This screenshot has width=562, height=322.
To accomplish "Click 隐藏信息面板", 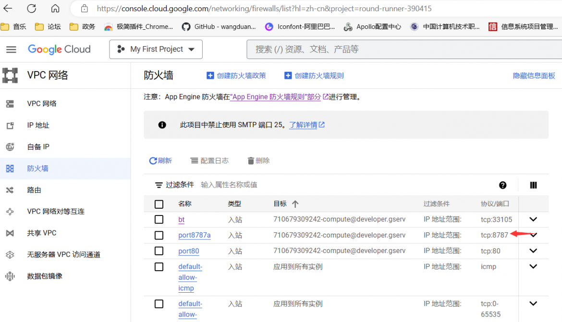I will click(534, 75).
